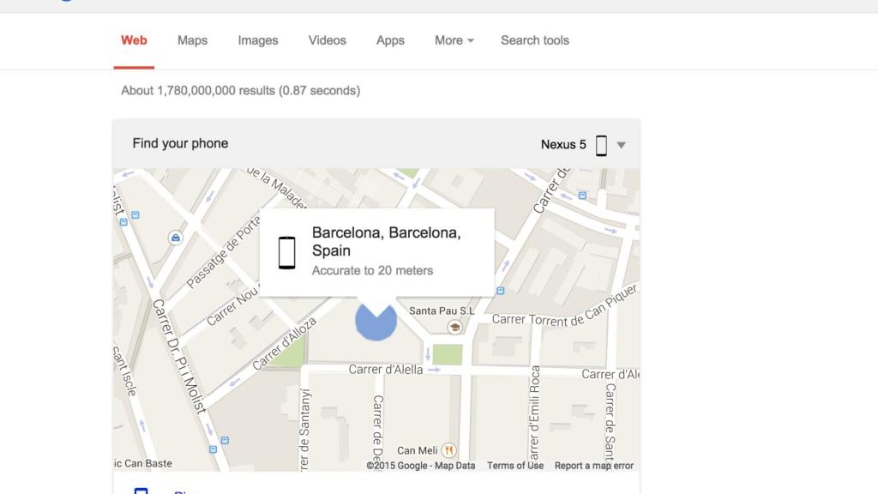Select the Apps tab

pyautogui.click(x=389, y=40)
